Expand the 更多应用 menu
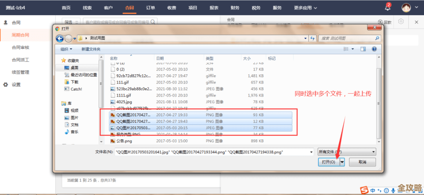The image size is (424, 195). click(x=305, y=8)
